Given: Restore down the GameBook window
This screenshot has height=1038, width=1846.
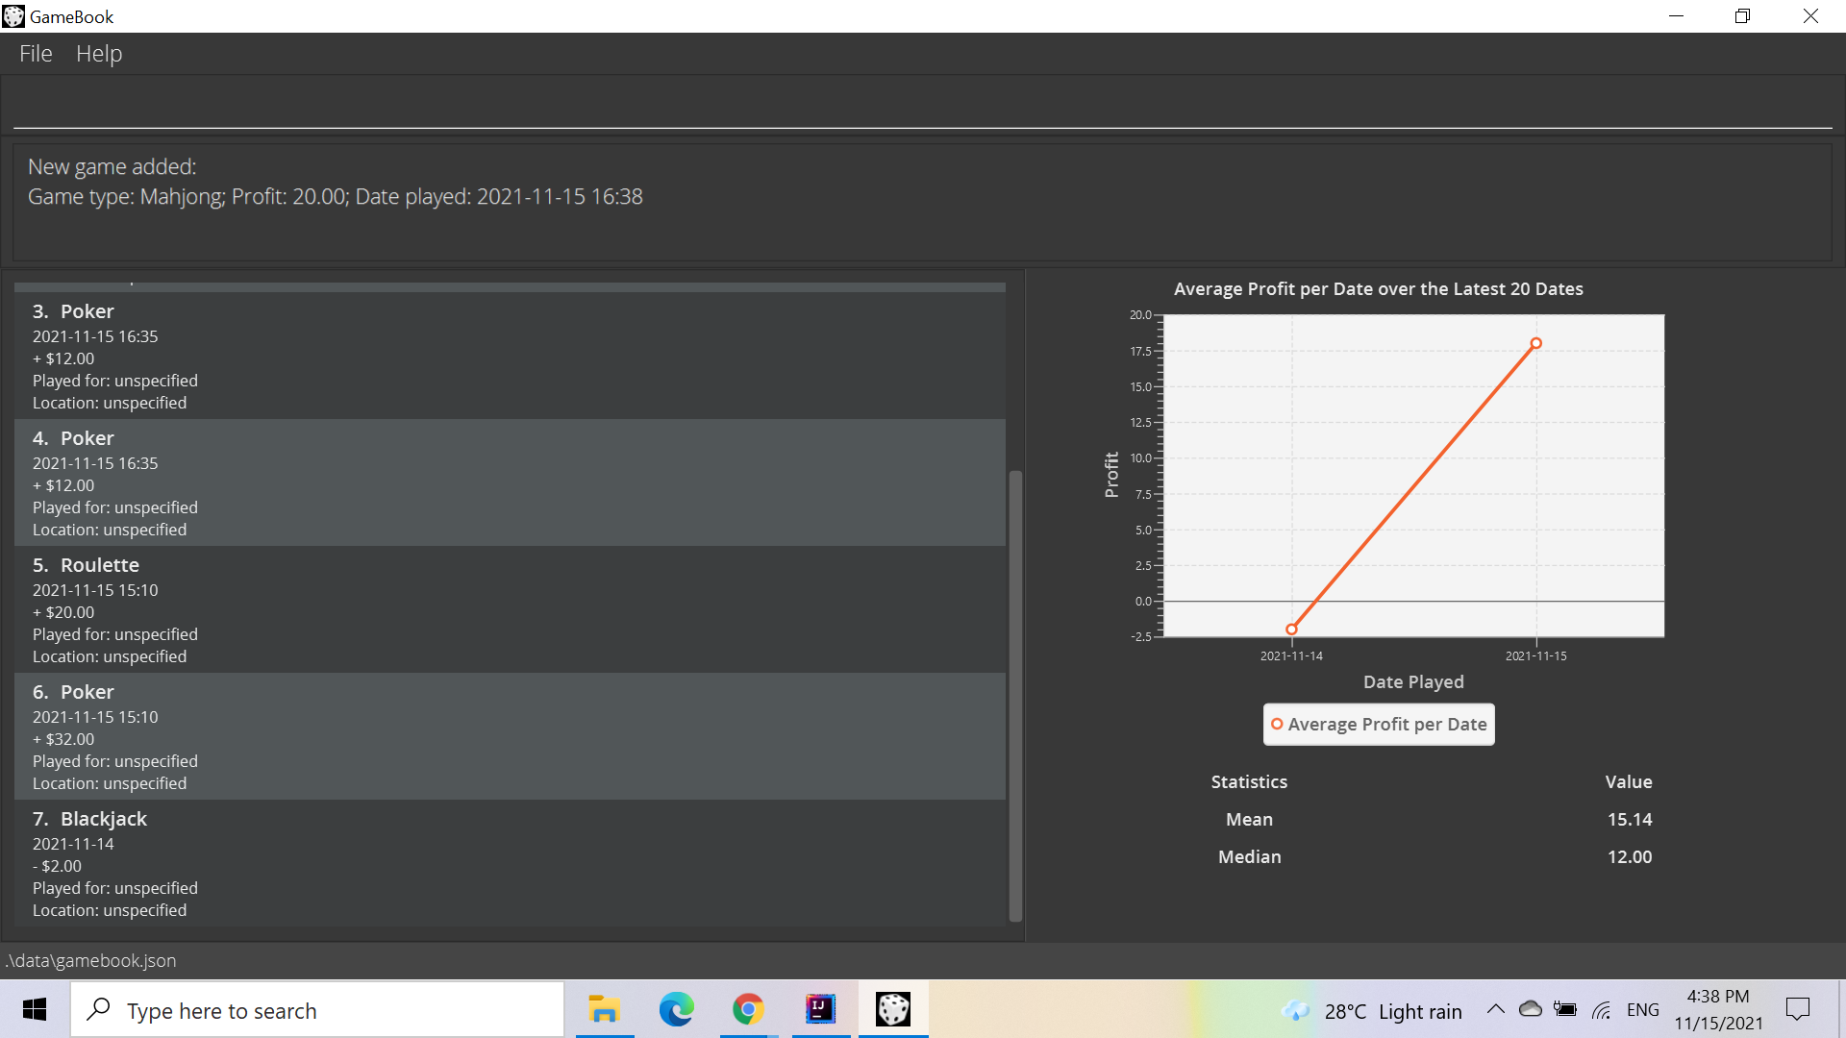Looking at the screenshot, I should point(1742,16).
